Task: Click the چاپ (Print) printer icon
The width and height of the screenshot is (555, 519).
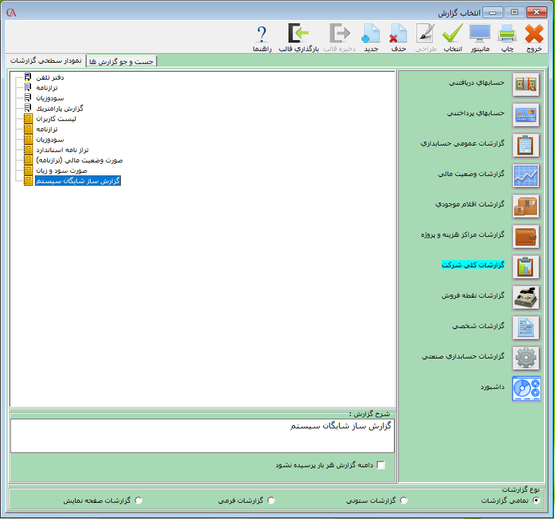Action: coord(507,34)
